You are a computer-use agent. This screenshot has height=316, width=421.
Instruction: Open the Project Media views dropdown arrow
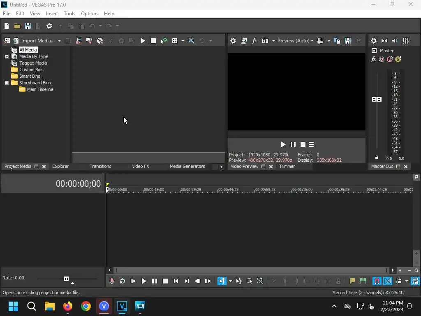(x=183, y=41)
